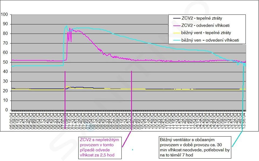Click the yellow běžný vent legend line
259x161 pixels.
point(176,33)
